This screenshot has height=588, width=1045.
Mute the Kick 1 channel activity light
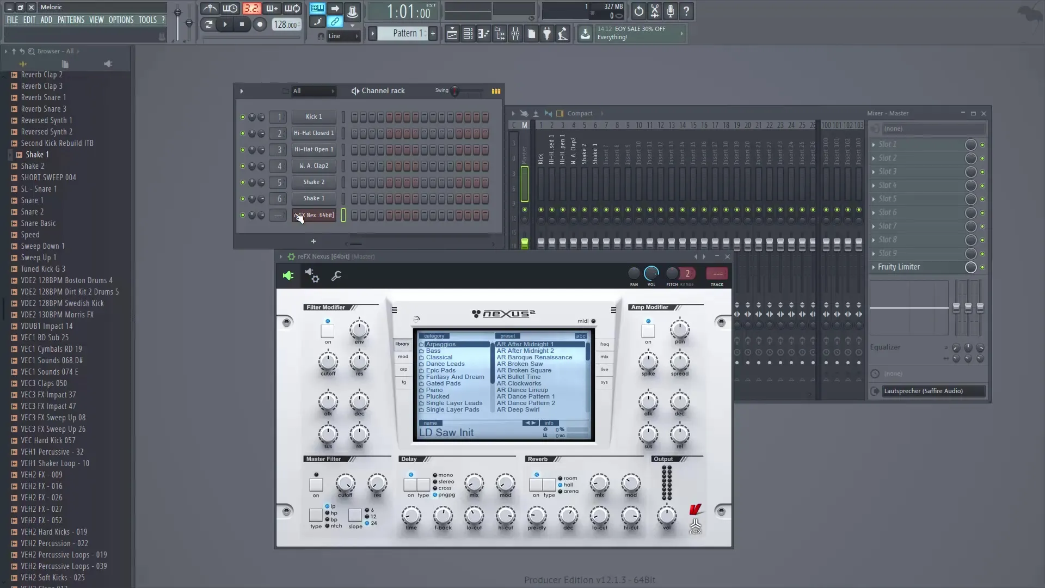coord(243,117)
